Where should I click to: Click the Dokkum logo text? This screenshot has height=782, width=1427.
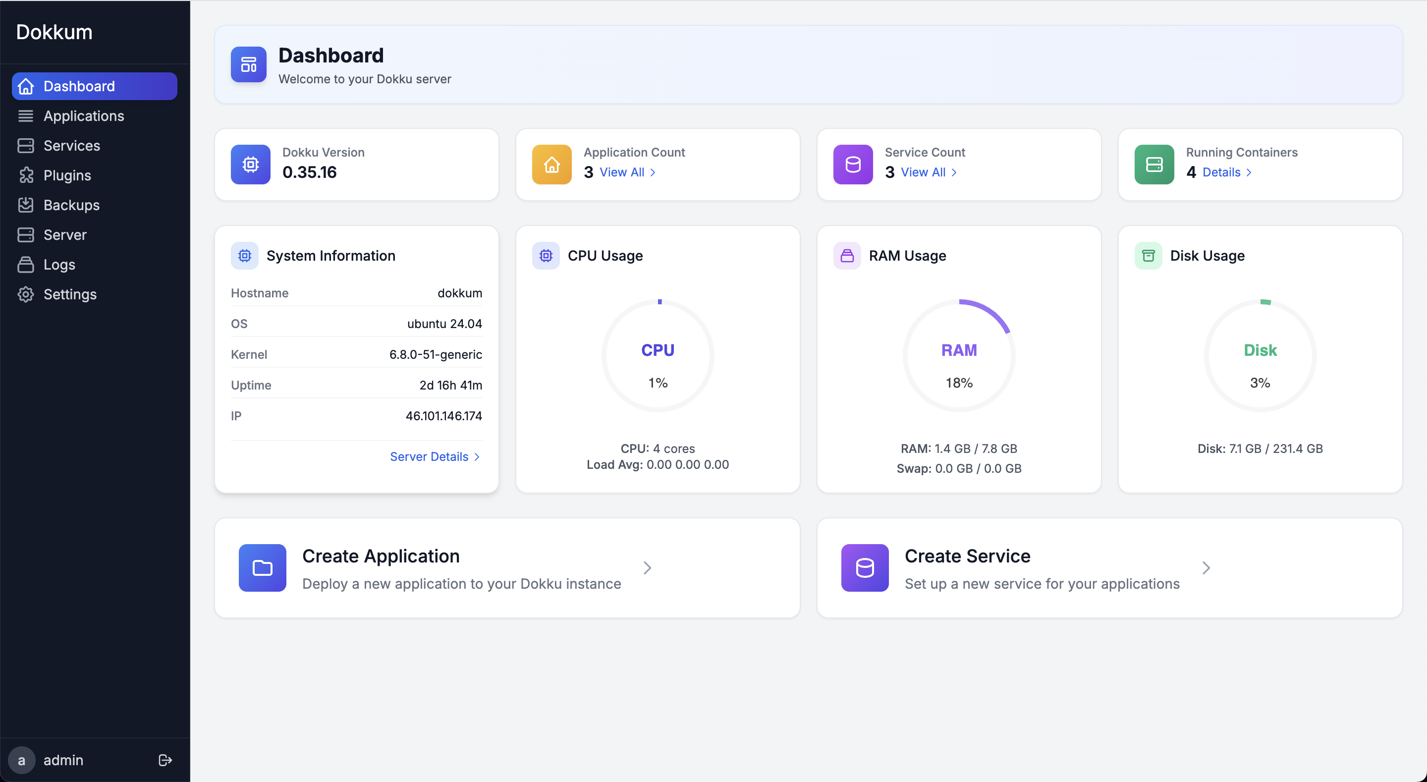55,32
